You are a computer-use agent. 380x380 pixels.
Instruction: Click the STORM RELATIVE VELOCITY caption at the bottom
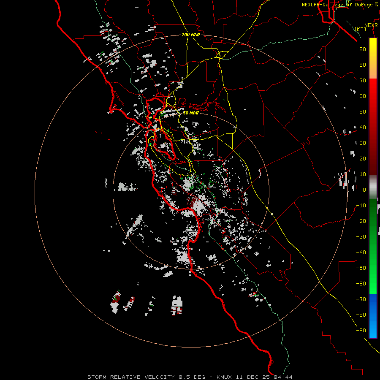point(190,377)
